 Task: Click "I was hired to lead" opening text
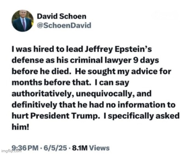[x=47, y=49]
